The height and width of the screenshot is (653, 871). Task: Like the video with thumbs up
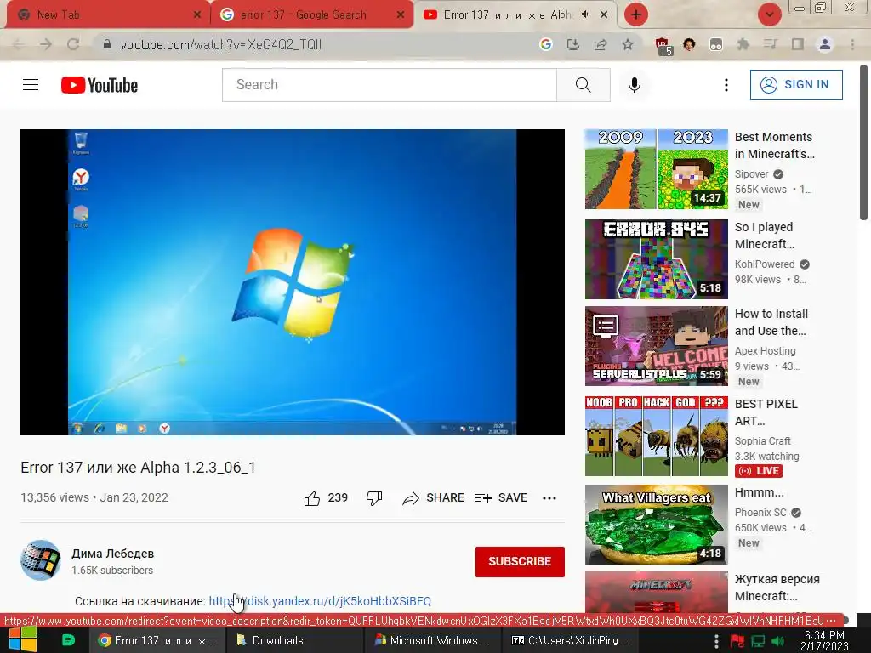pyautogui.click(x=312, y=498)
